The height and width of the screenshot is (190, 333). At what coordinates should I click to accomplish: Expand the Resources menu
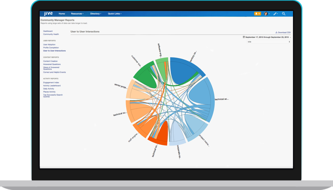(77, 14)
